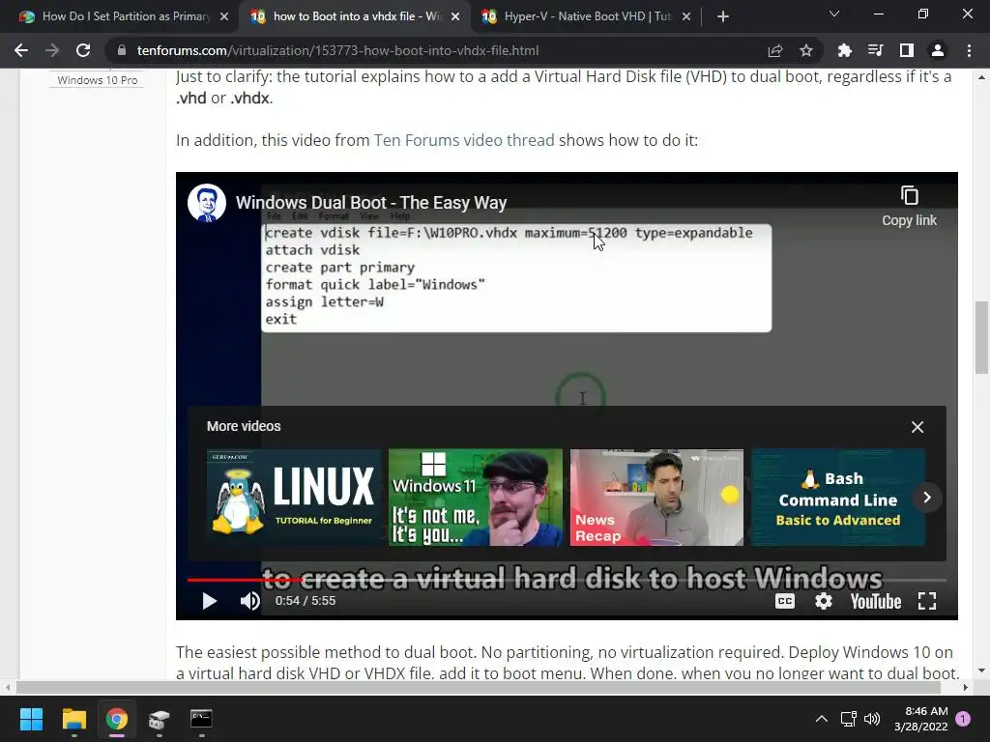Close the 'how to Boot into a vhdx' tab
The width and height of the screenshot is (990, 742).
pyautogui.click(x=455, y=16)
